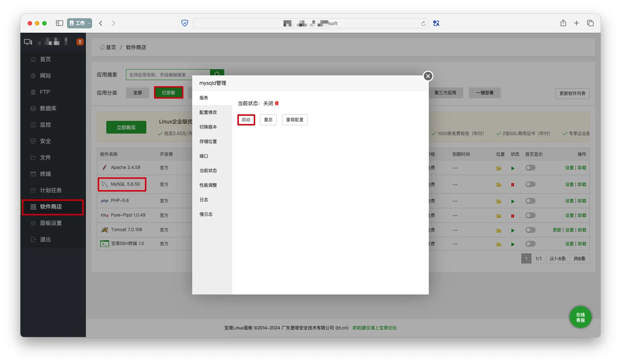Toggle homepage display for Apache row
The height and width of the screenshot is (364, 621).
[x=530, y=168]
